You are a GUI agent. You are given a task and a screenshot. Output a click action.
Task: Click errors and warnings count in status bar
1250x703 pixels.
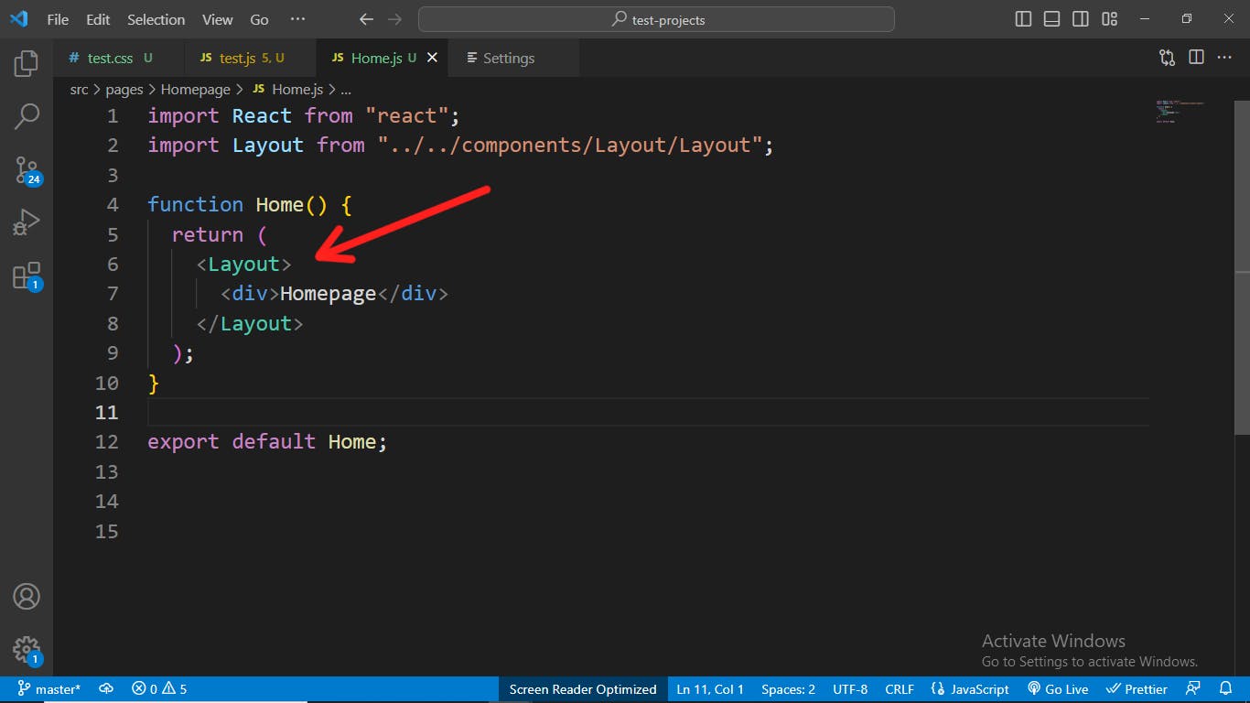pyautogui.click(x=159, y=689)
